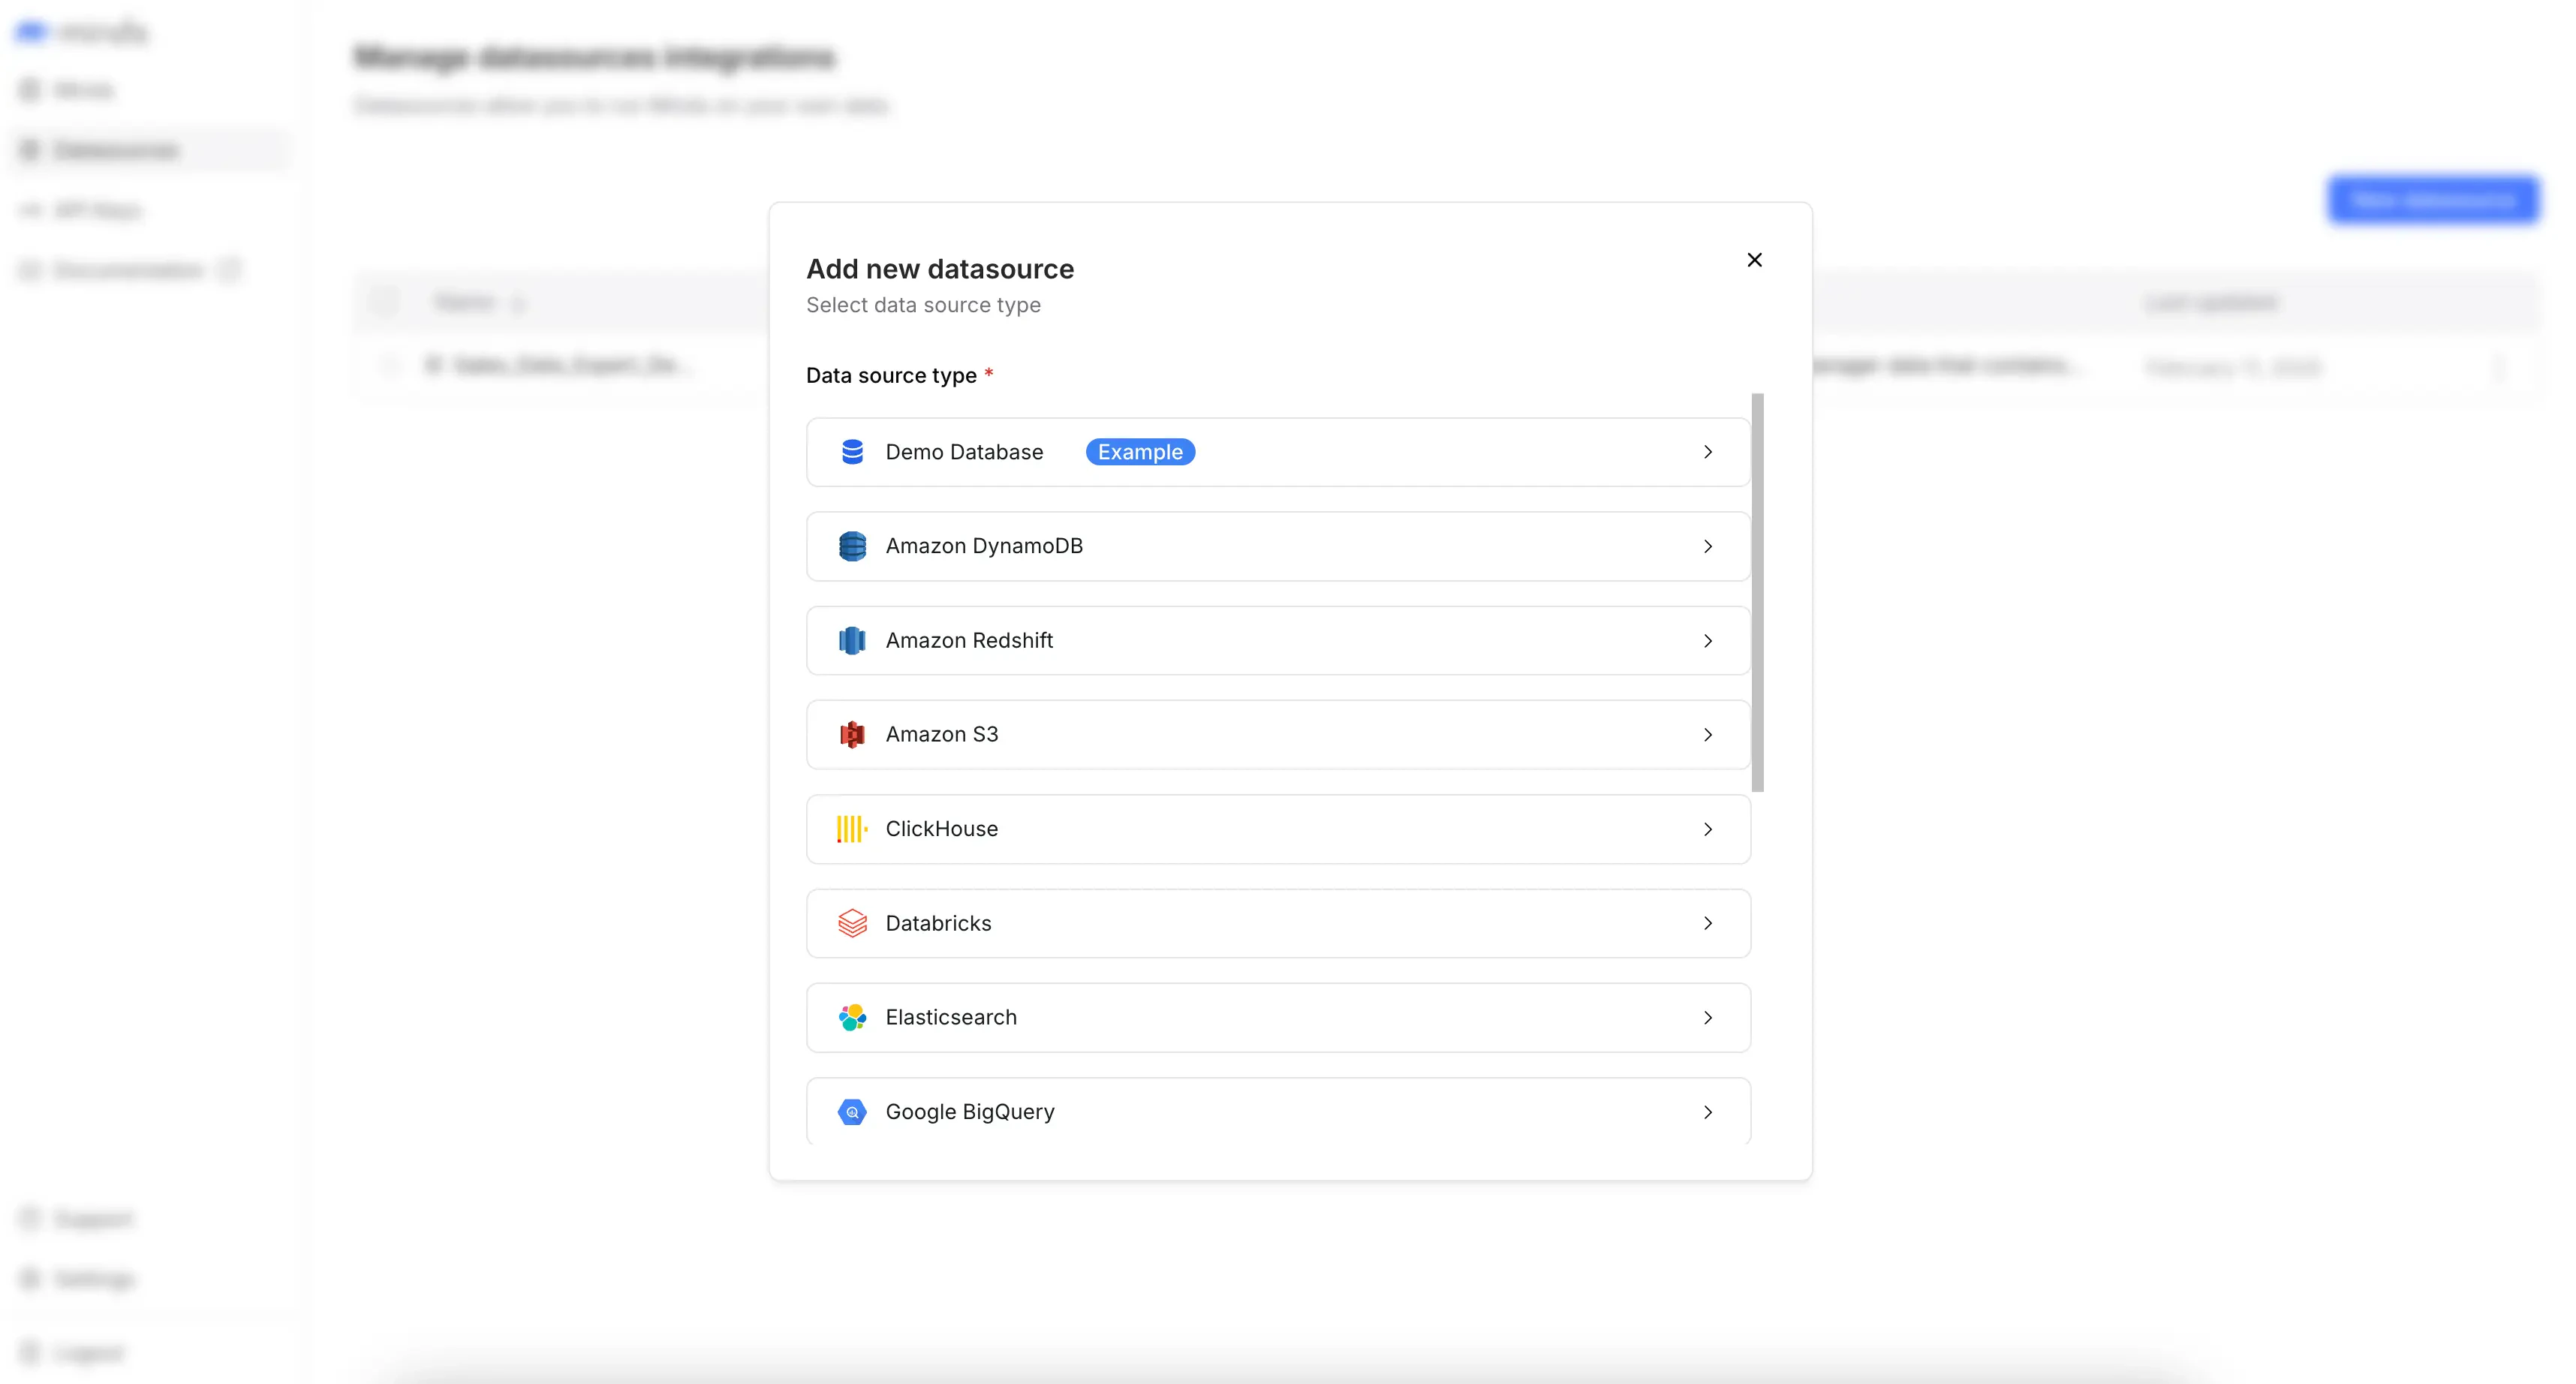The image size is (2576, 1384).
Task: Open Datasources in the left sidebar
Action: tap(116, 150)
